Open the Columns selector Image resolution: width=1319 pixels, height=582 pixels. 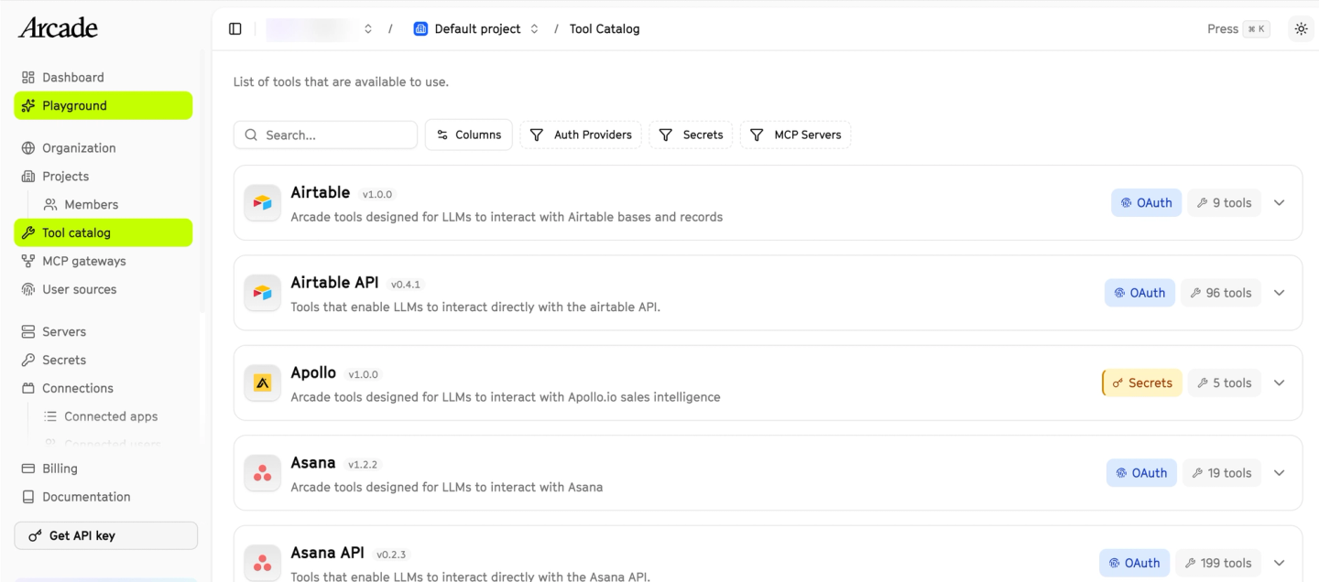click(469, 135)
